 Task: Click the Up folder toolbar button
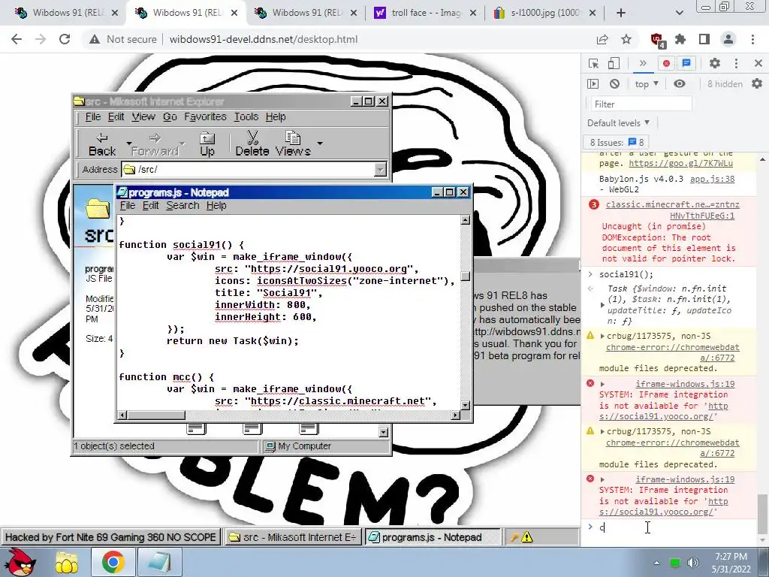(x=207, y=143)
